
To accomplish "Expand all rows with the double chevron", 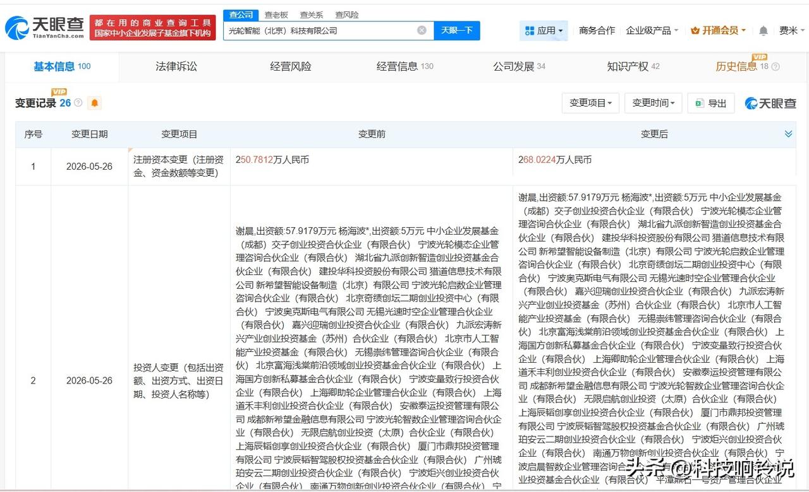I will click(x=788, y=134).
